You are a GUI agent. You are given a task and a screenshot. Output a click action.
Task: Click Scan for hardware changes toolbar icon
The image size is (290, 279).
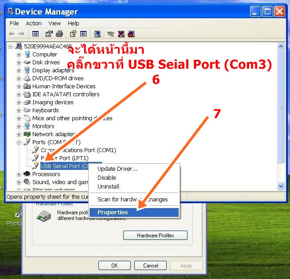pos(97,34)
